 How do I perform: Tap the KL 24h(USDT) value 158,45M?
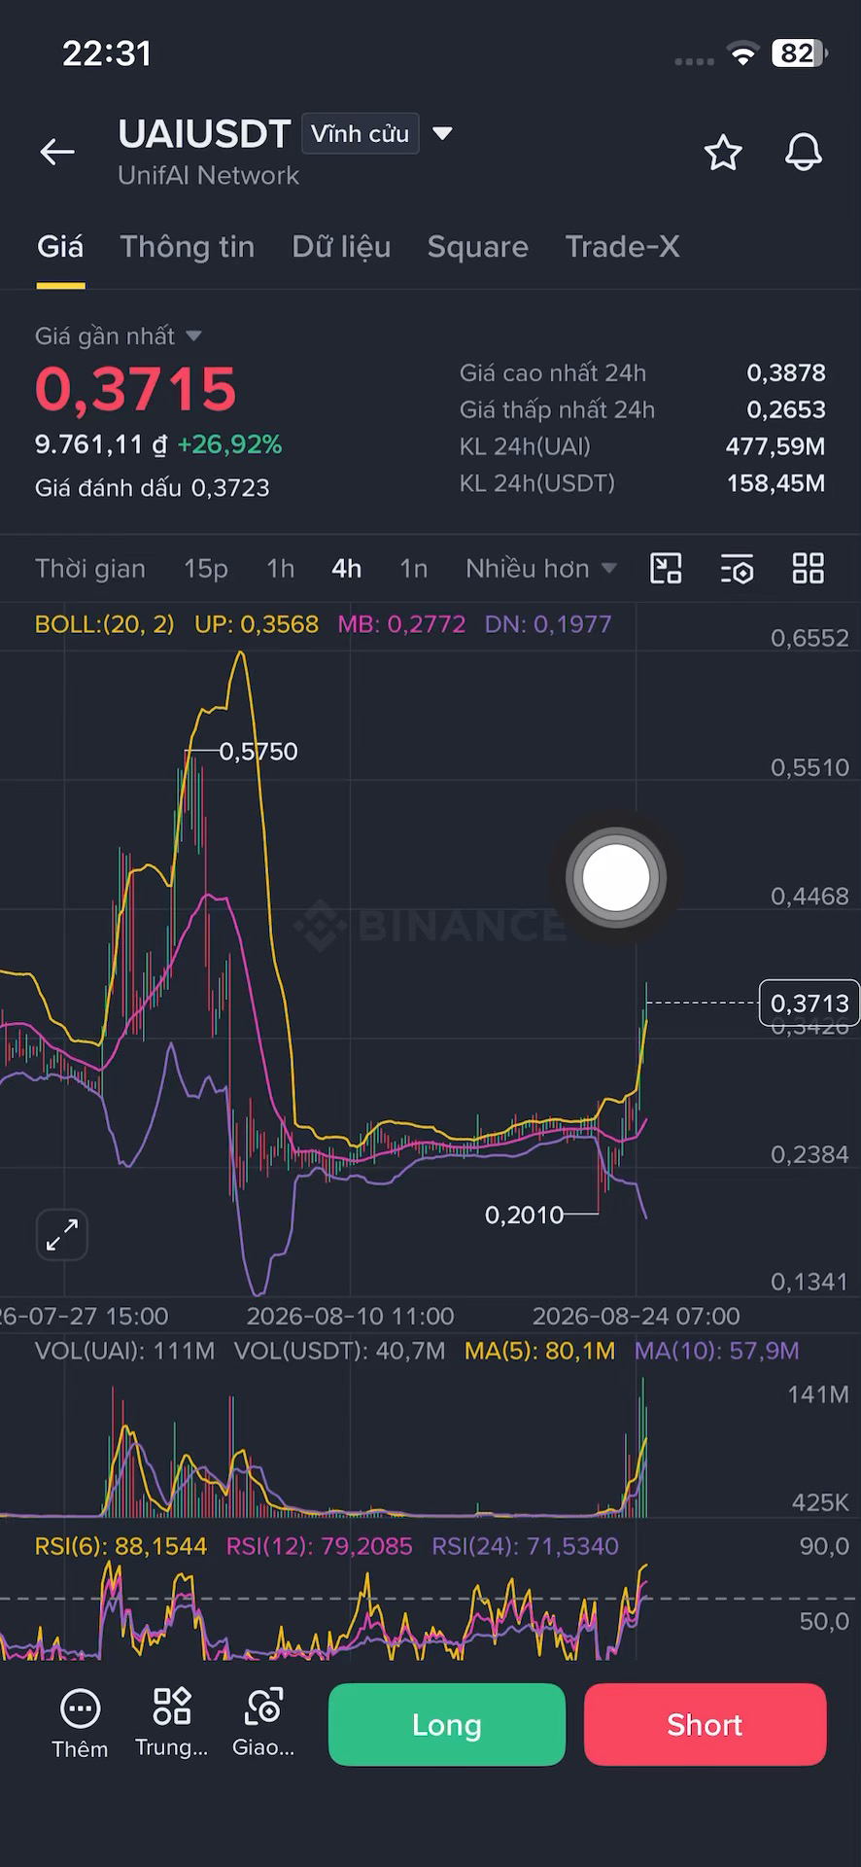click(776, 483)
